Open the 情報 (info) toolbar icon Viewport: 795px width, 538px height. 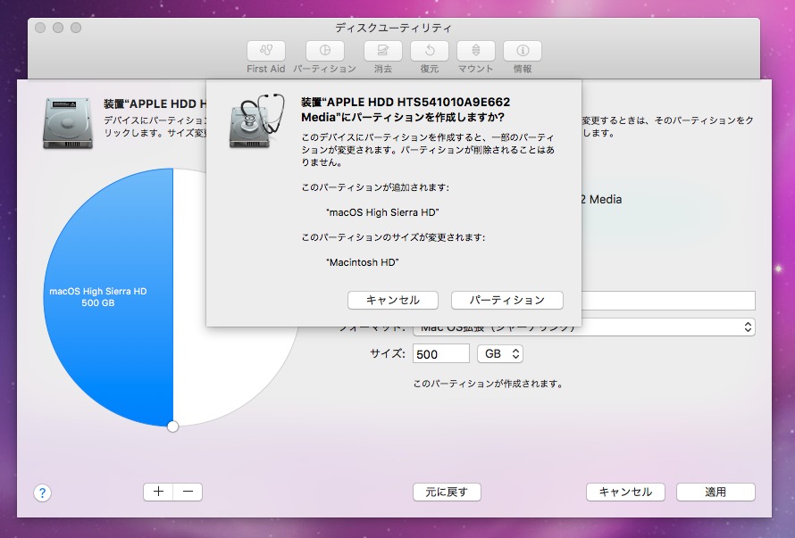tap(523, 51)
